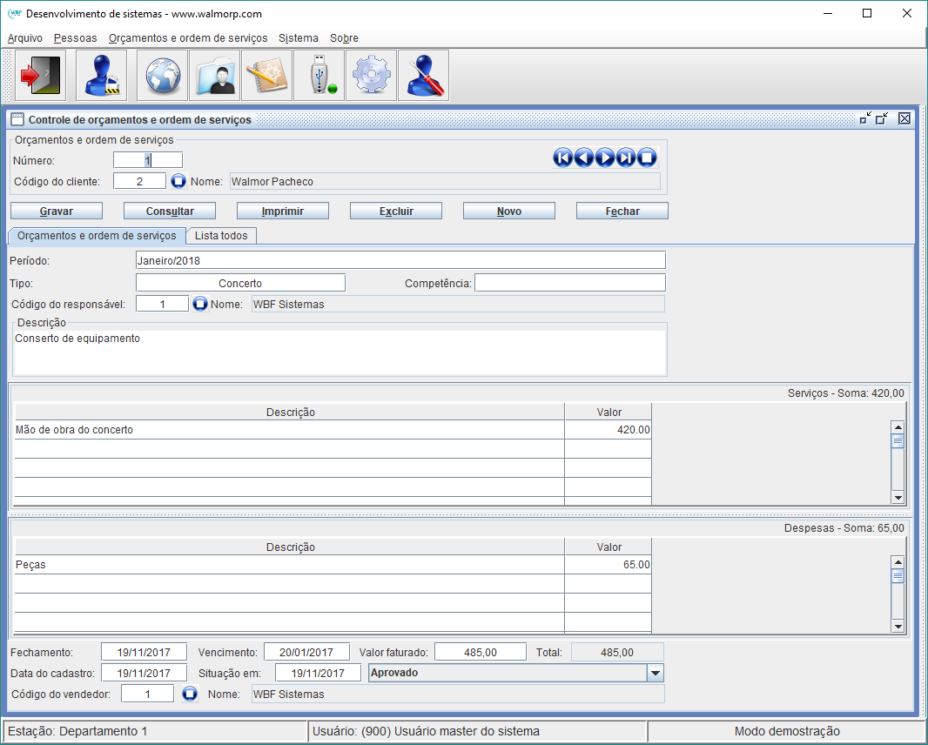Switch to the Lista todos tab
The image size is (928, 745).
click(221, 236)
